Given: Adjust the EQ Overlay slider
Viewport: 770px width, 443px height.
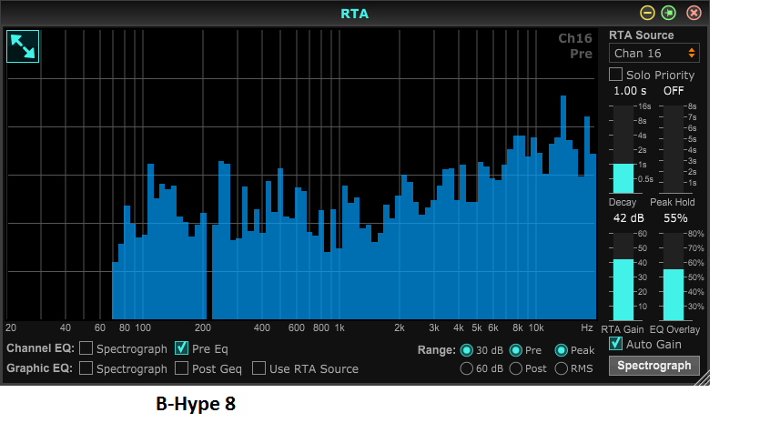Looking at the screenshot, I should click(674, 277).
